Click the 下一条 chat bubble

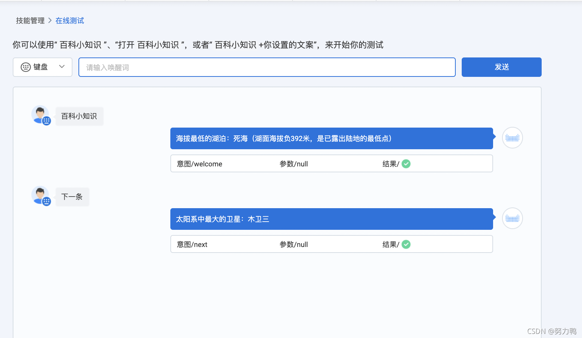coord(72,197)
